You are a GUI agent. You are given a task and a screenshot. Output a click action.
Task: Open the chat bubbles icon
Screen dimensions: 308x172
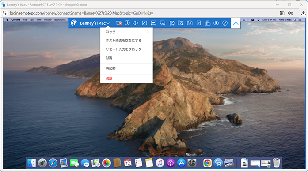pyautogui.click(x=163, y=23)
